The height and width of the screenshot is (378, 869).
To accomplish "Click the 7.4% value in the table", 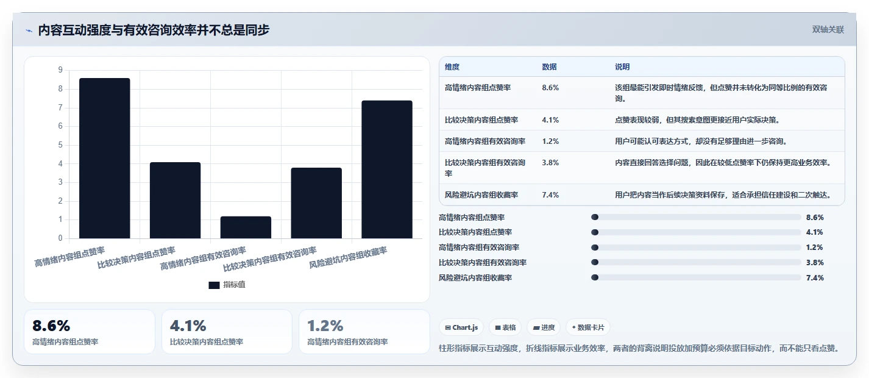I will [550, 195].
